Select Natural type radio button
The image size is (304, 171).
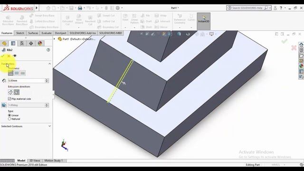(9, 119)
